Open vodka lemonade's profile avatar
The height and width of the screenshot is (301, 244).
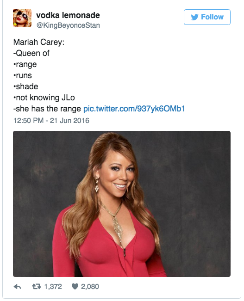(x=22, y=18)
